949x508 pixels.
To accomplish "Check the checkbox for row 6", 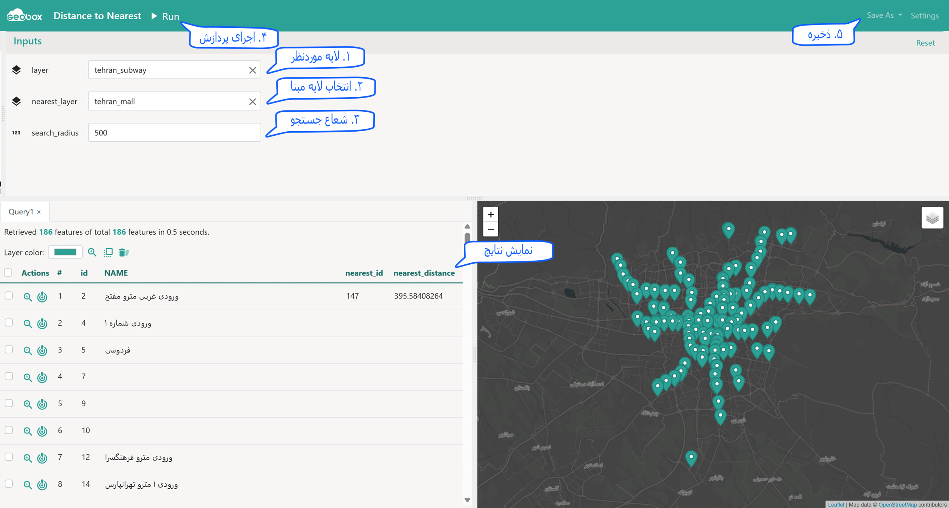I will [9, 430].
